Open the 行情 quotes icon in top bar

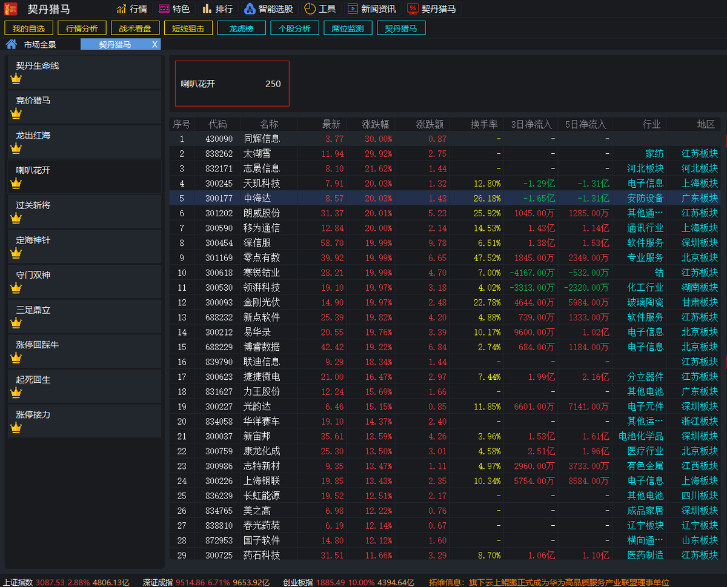tap(132, 8)
